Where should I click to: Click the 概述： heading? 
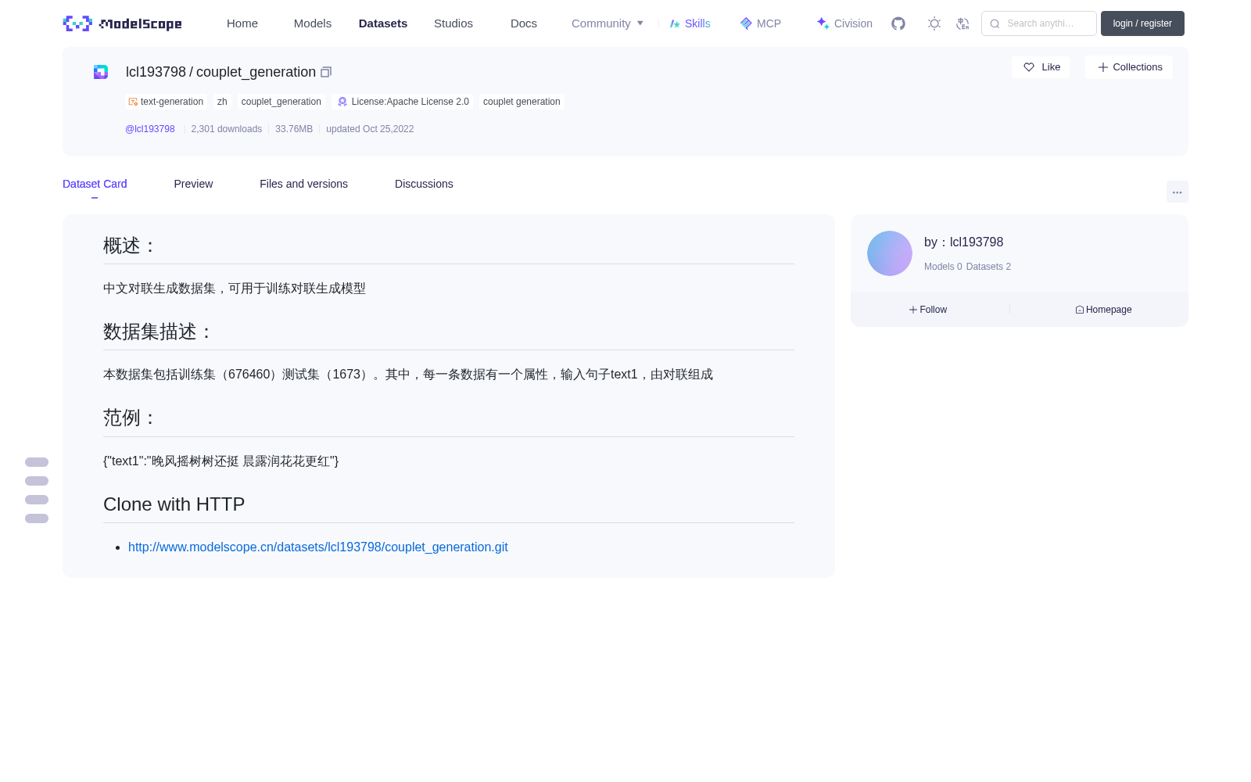(x=131, y=246)
